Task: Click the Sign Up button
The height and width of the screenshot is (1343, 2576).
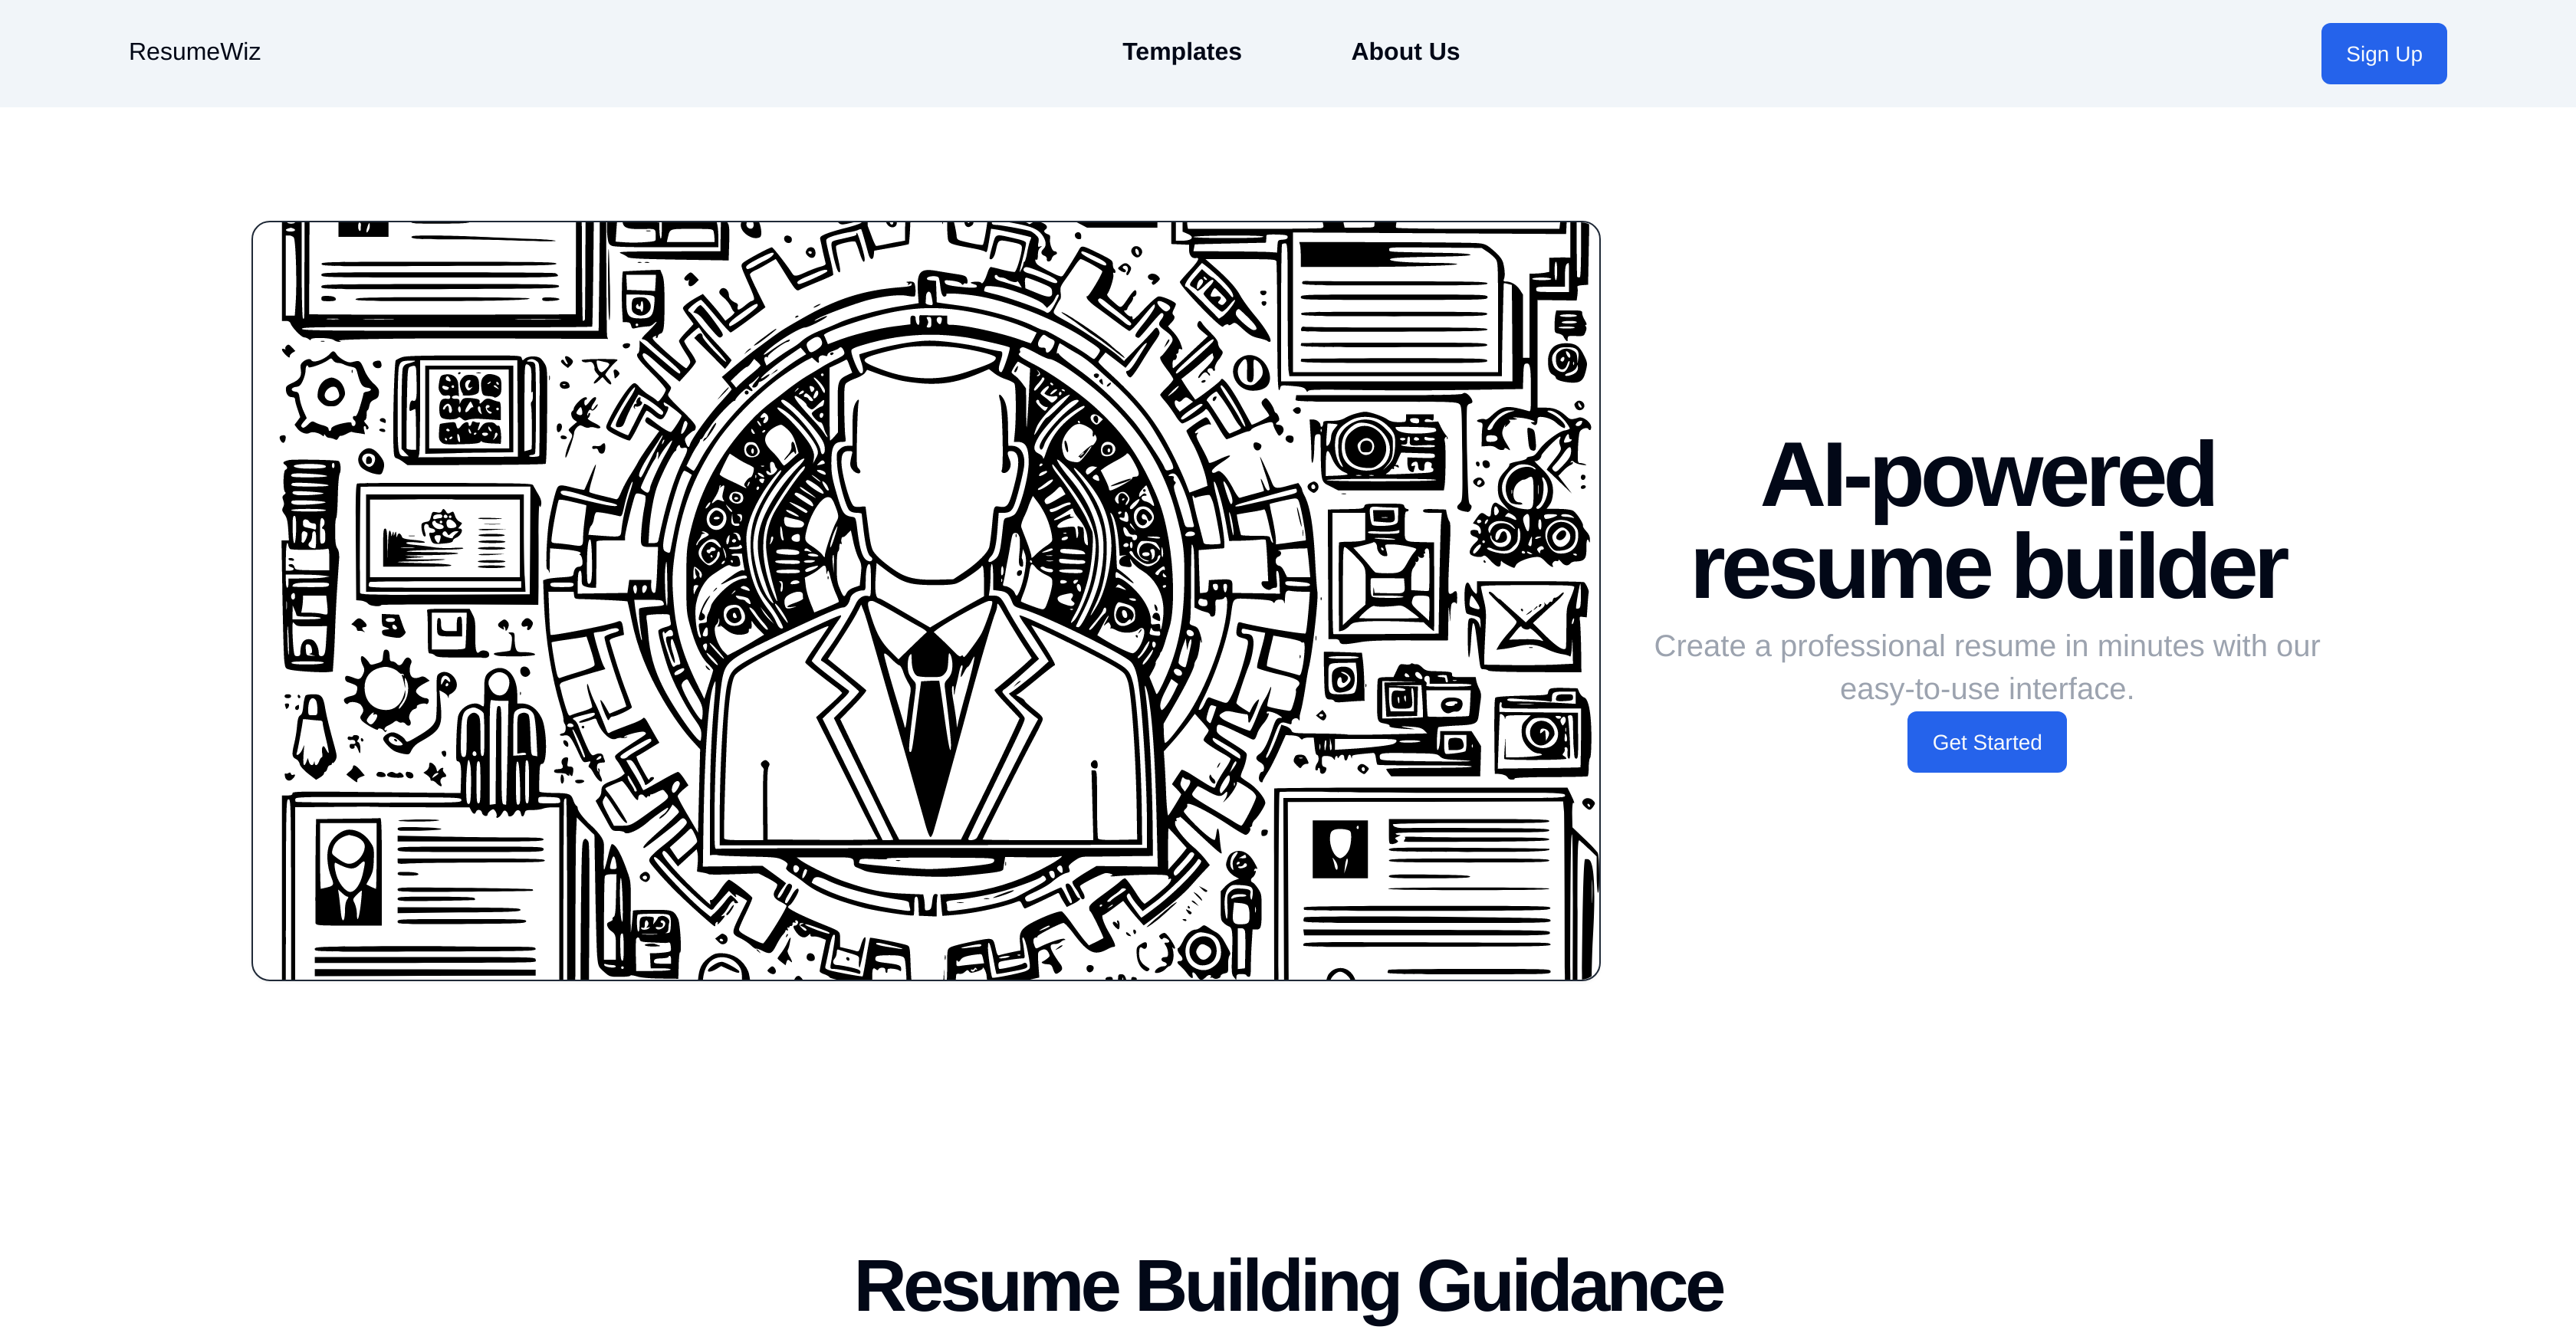Action: coord(2383,53)
